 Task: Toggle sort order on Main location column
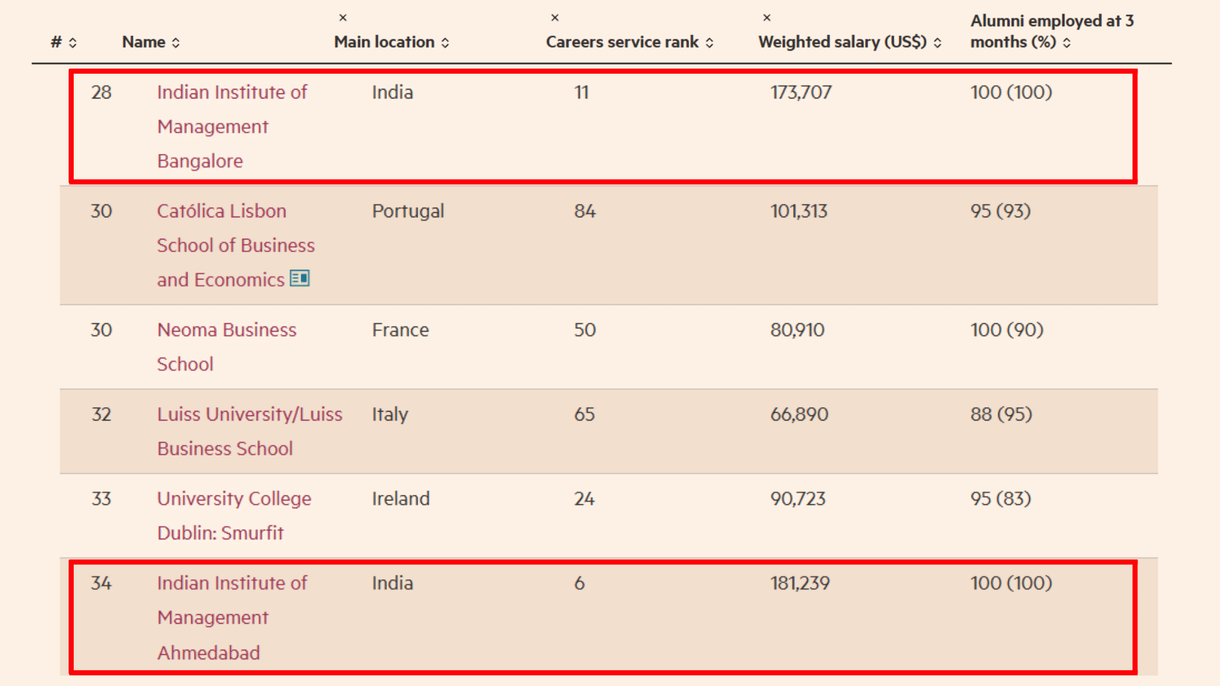(447, 43)
